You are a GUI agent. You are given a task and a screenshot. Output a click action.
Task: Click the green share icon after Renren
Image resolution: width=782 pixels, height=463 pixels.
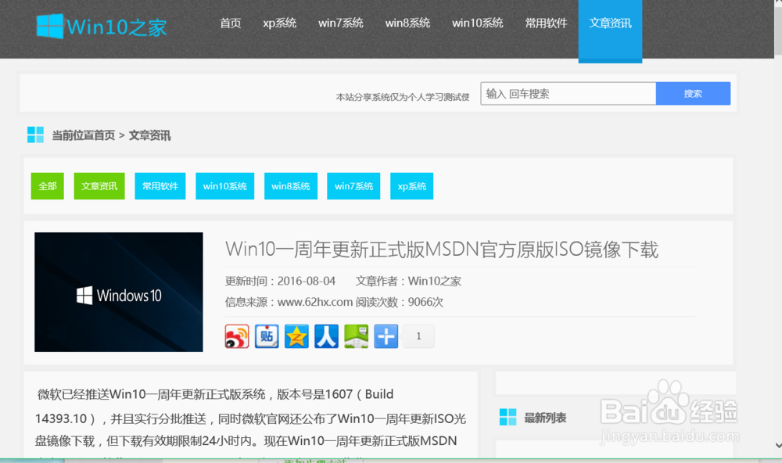[357, 336]
